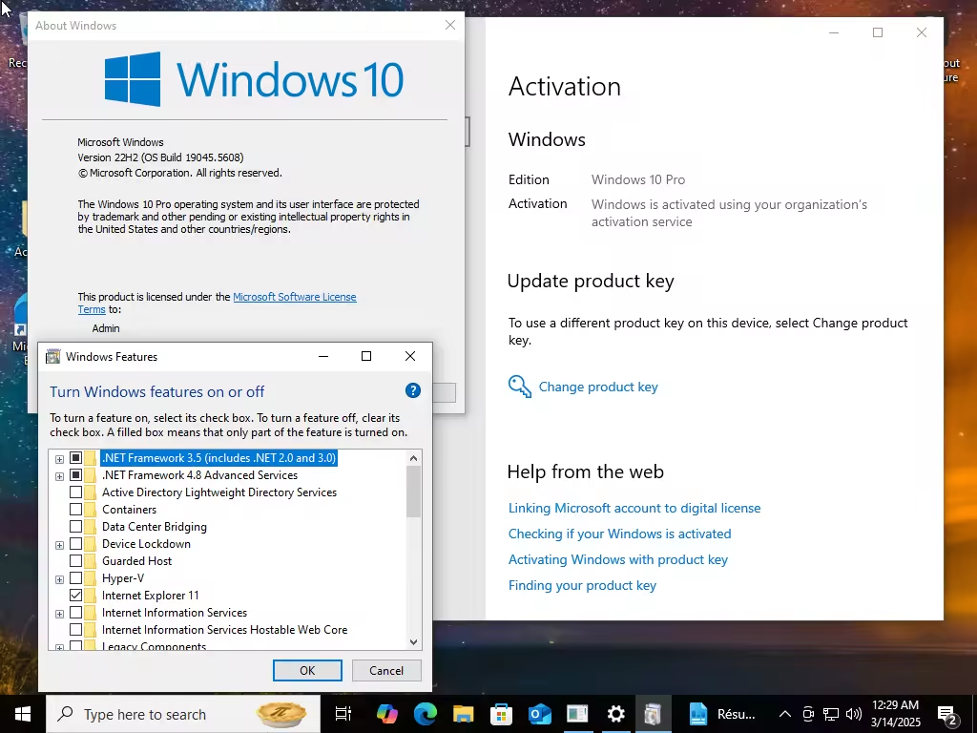The image size is (977, 733).
Task: Toggle .NET Framework 4.8 Advanced Services checkbox
Action: coord(76,475)
